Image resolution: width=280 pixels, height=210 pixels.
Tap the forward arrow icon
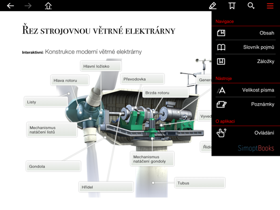click(x=28, y=6)
